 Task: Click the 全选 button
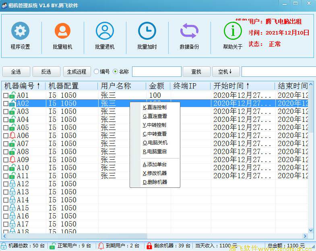point(16,72)
